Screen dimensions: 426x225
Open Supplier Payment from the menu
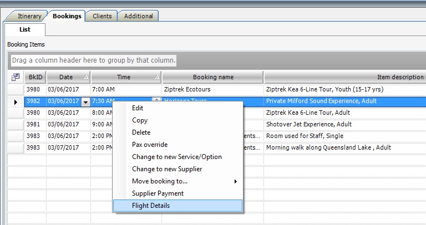[x=158, y=193]
